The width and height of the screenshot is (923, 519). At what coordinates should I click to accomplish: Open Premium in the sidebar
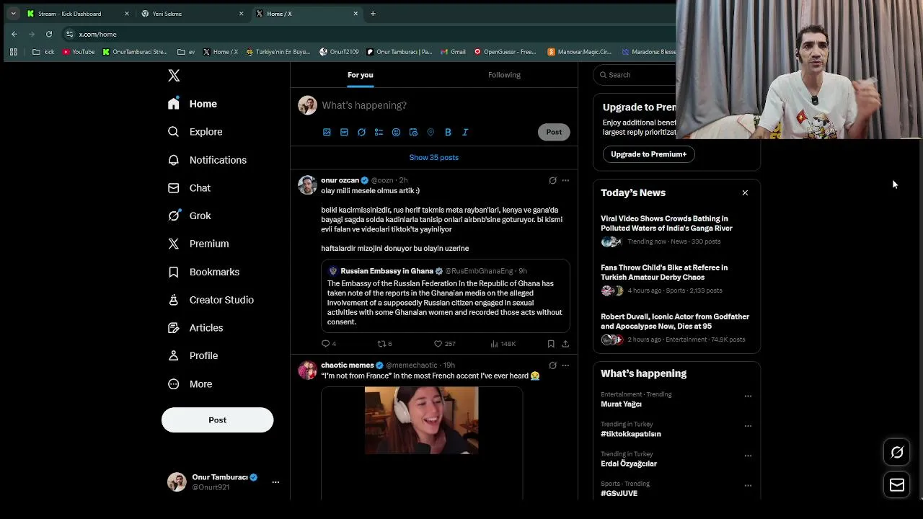[x=198, y=244]
